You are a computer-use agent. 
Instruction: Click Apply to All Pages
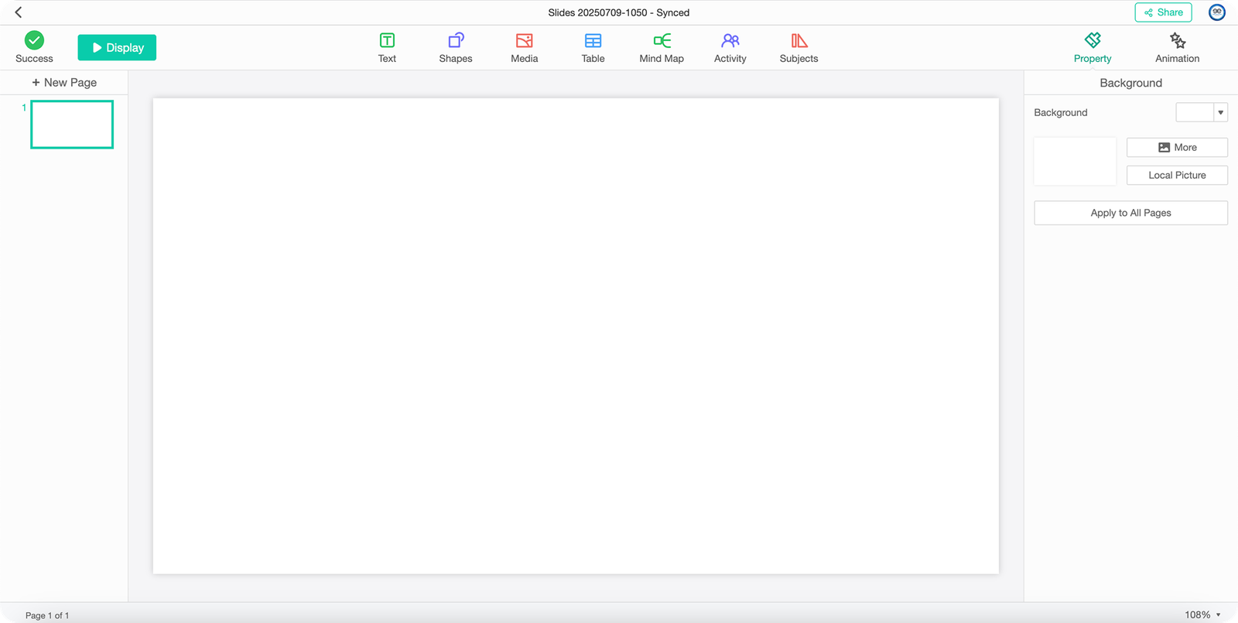[1130, 213]
